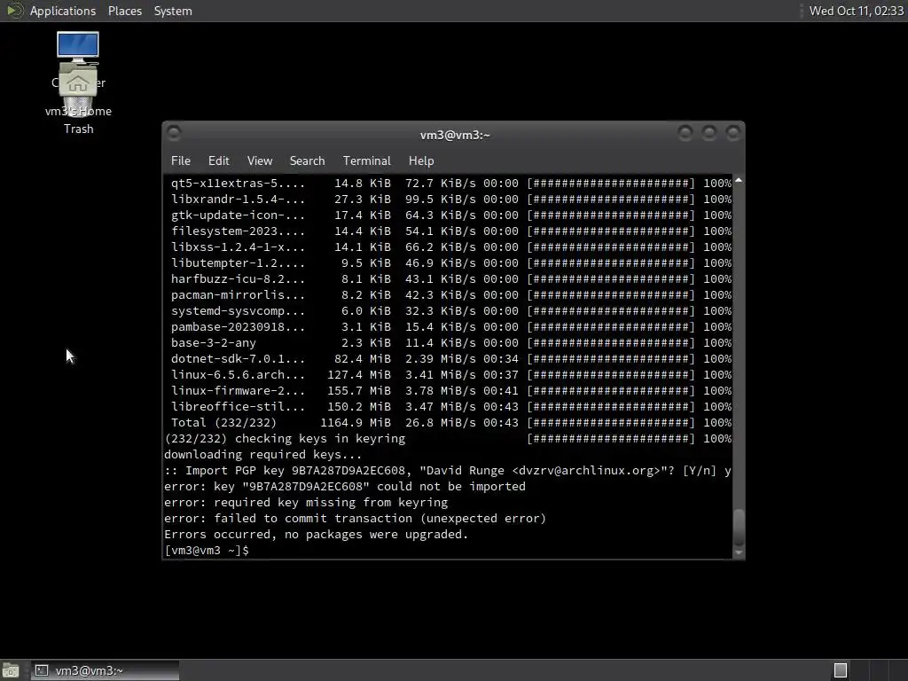Click 'Errors occurred, no packages were upgraded.'

tap(317, 535)
